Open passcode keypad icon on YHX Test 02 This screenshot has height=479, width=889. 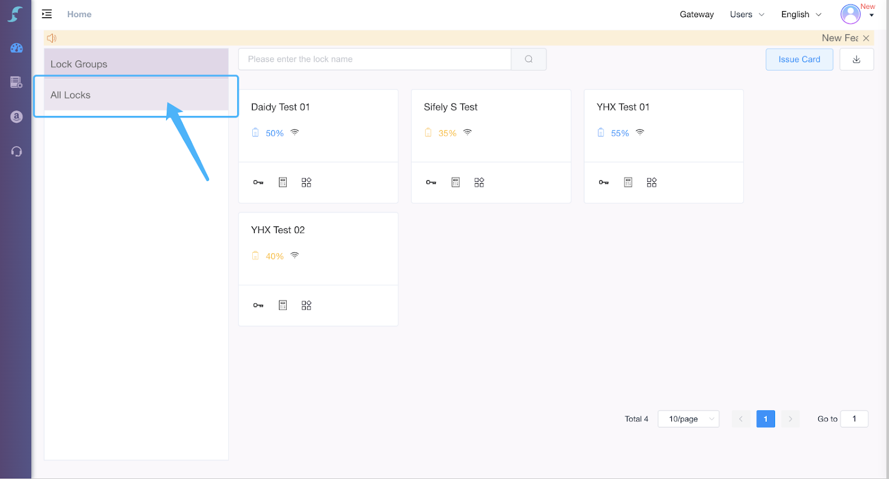[x=283, y=305]
